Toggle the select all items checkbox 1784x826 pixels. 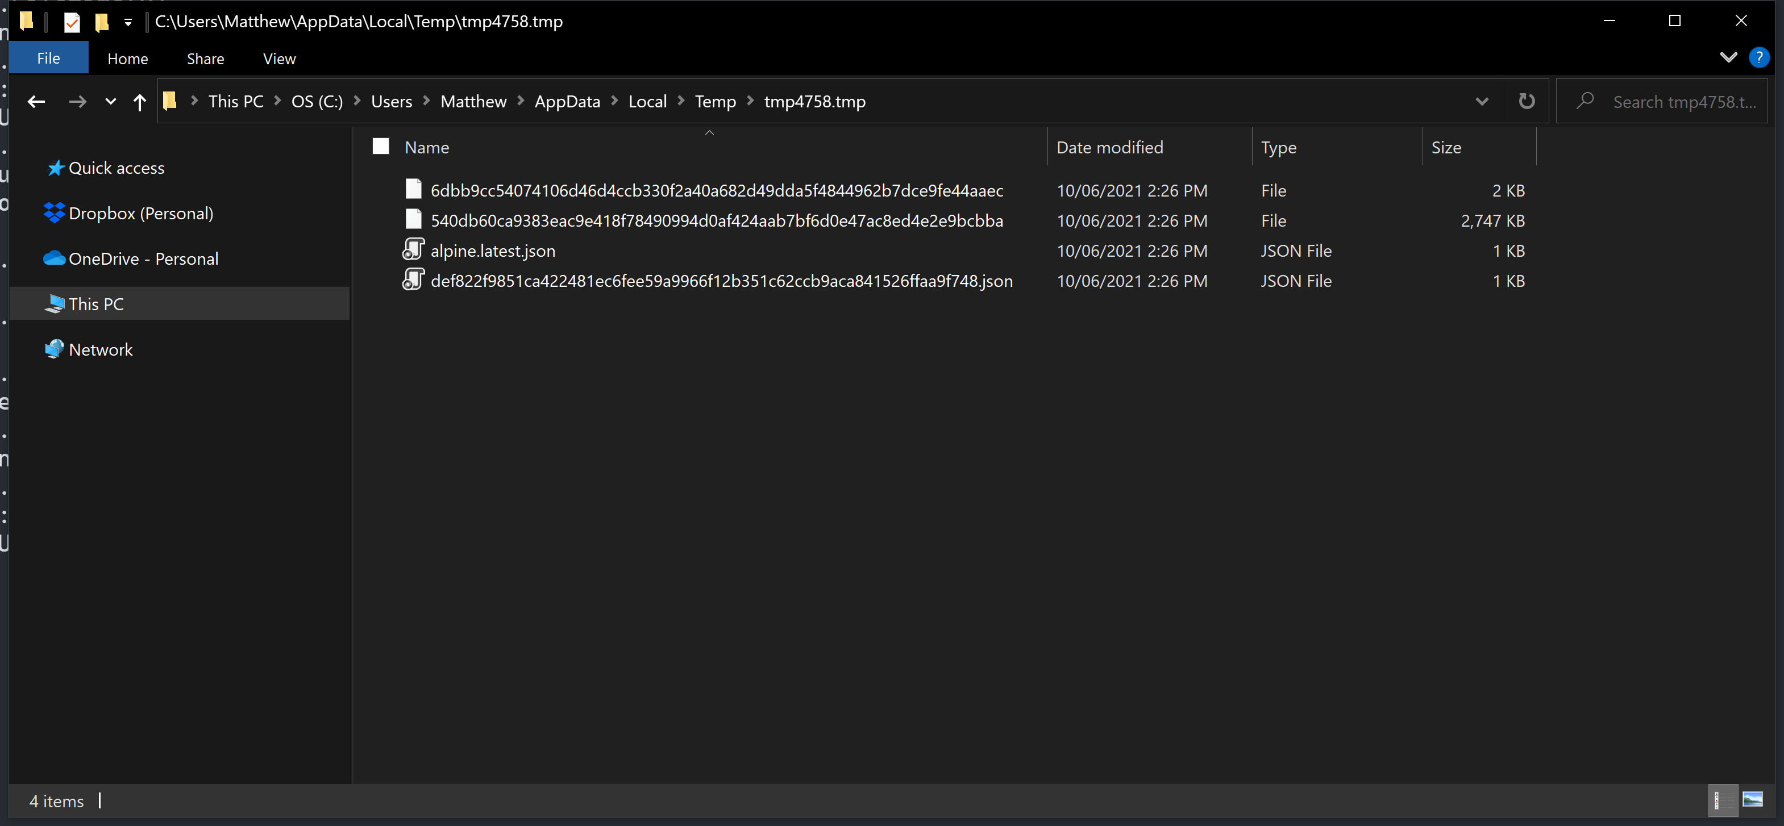click(380, 146)
